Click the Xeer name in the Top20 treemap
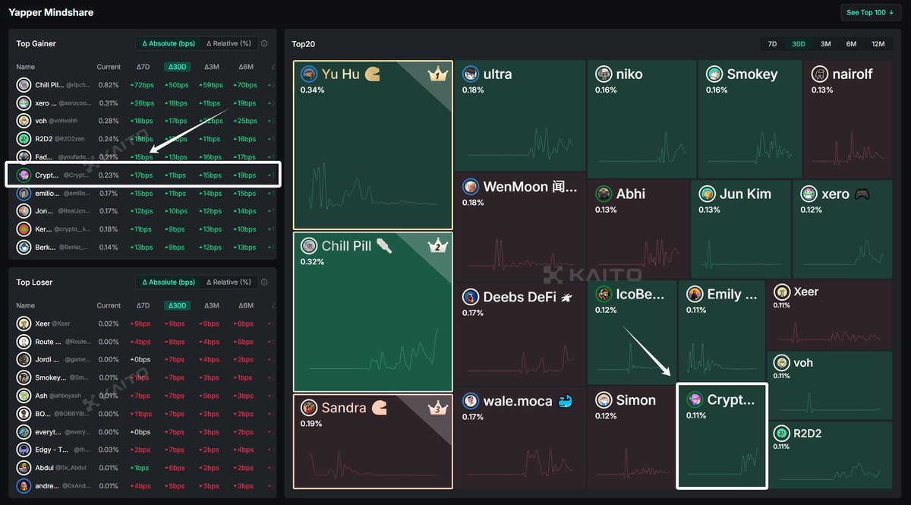Viewport: 911px width, 505px height. pos(806,292)
